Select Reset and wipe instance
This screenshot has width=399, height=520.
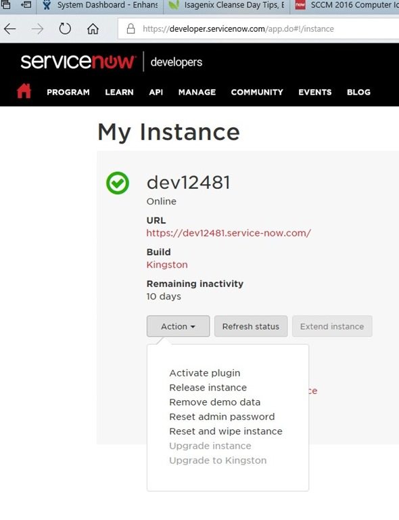coord(226,431)
